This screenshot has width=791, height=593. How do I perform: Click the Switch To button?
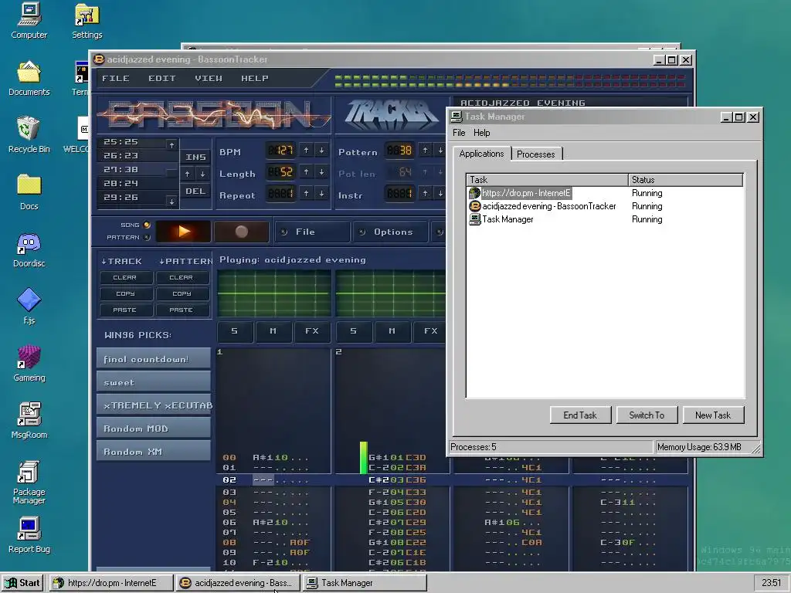(x=647, y=415)
